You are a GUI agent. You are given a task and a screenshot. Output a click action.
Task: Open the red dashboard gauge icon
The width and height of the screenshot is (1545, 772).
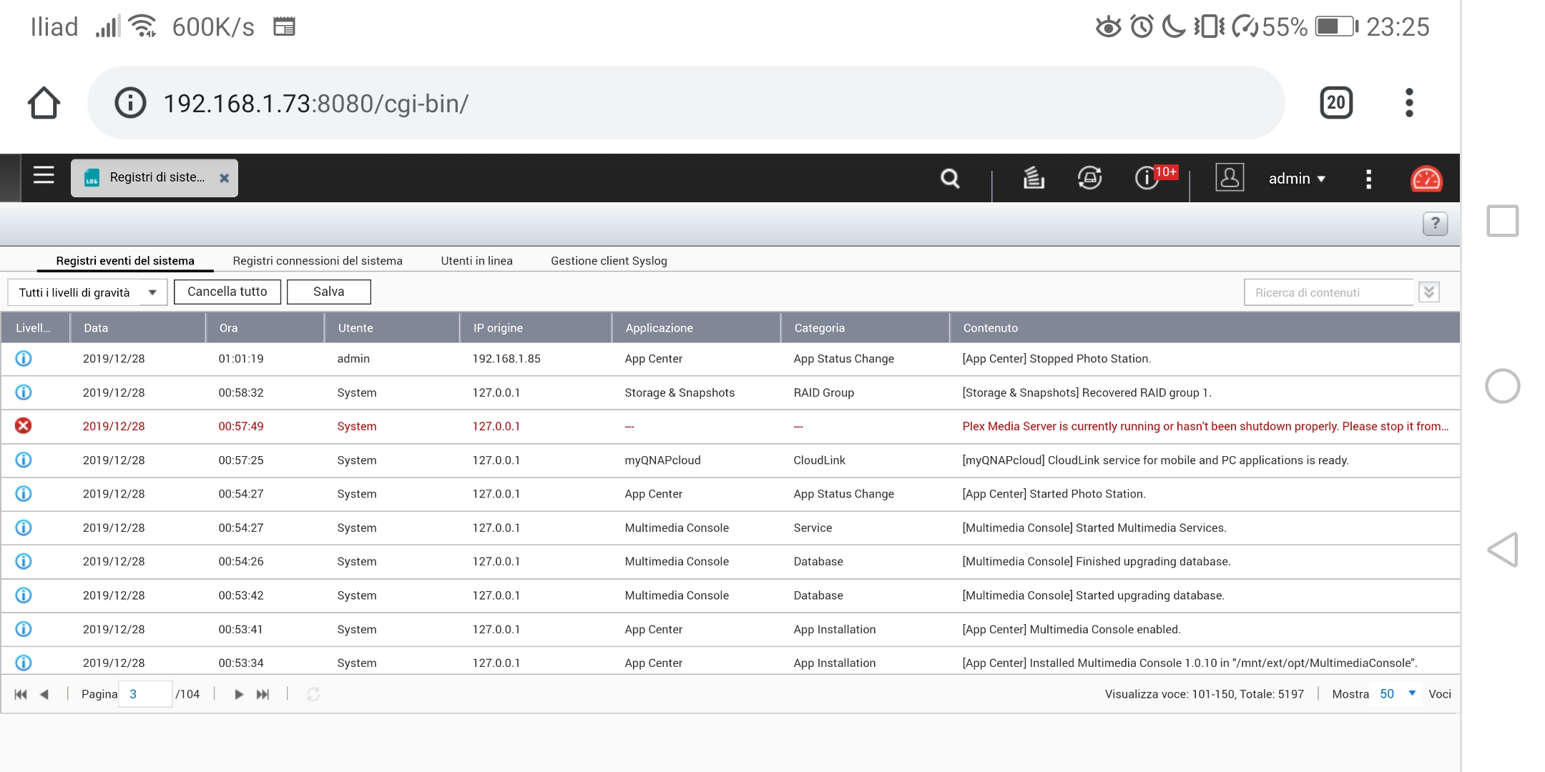(1426, 179)
